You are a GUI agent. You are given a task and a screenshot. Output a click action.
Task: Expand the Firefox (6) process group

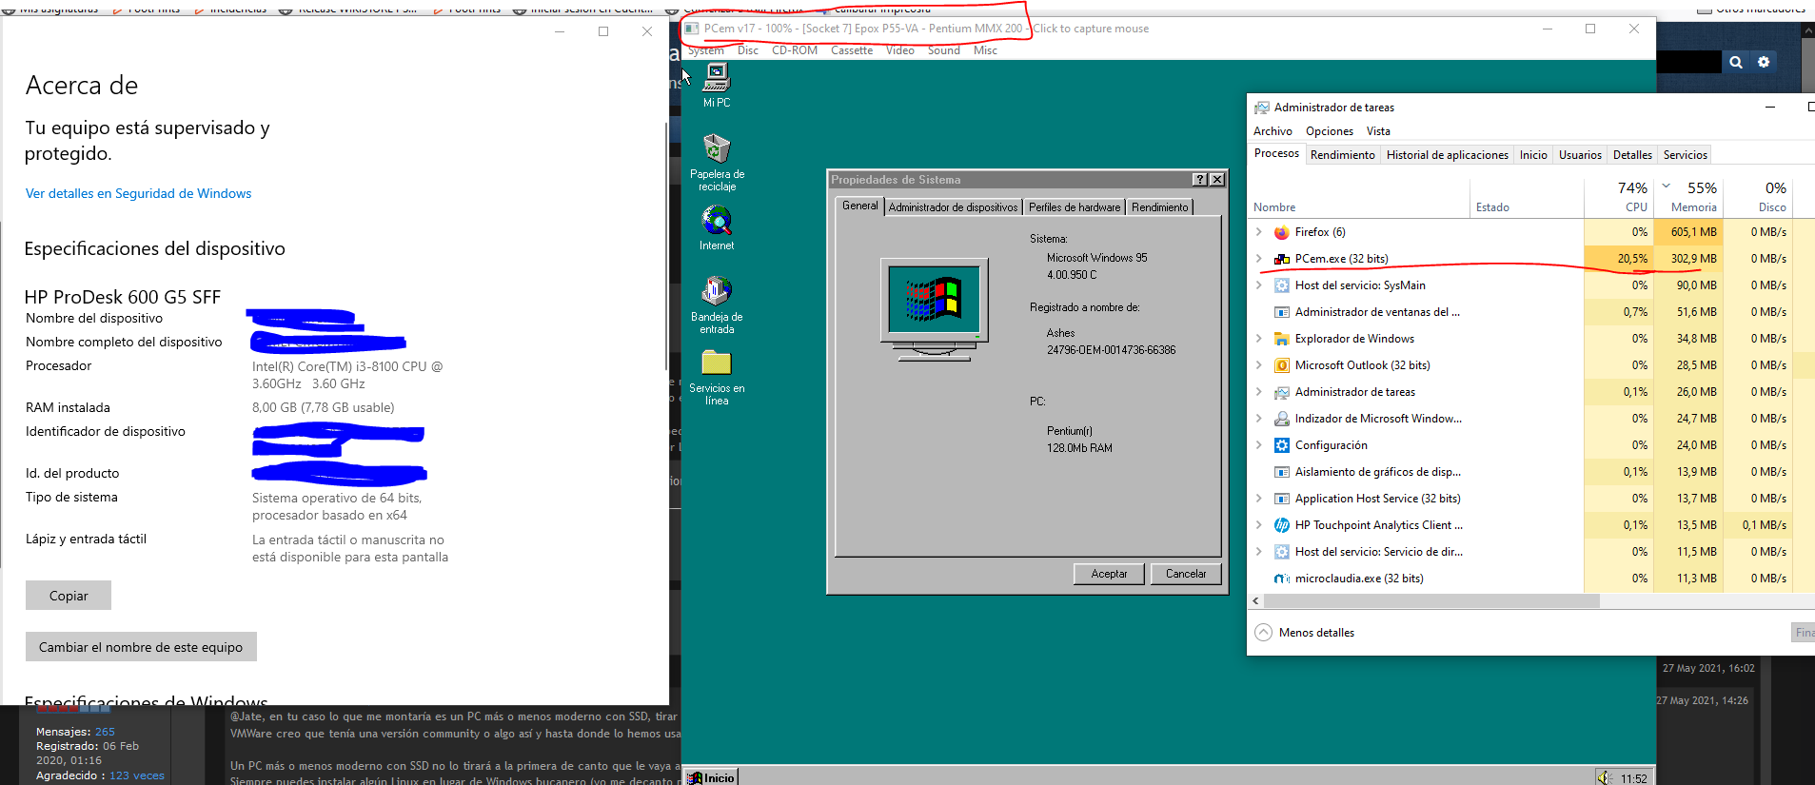1258,232
